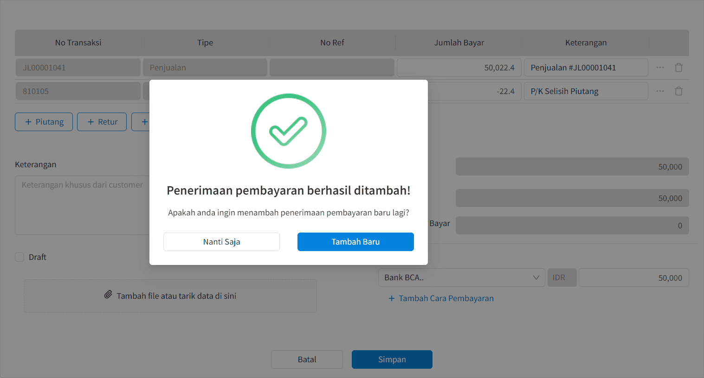The width and height of the screenshot is (704, 378).
Task: Click the Keterangan khusus dari customer textarea
Action: [82, 205]
